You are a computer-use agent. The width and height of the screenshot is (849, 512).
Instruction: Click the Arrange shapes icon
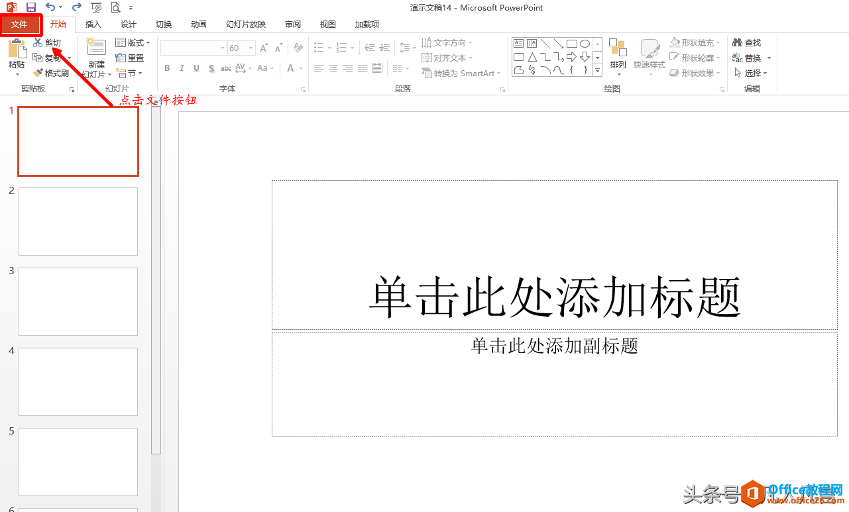coord(618,48)
